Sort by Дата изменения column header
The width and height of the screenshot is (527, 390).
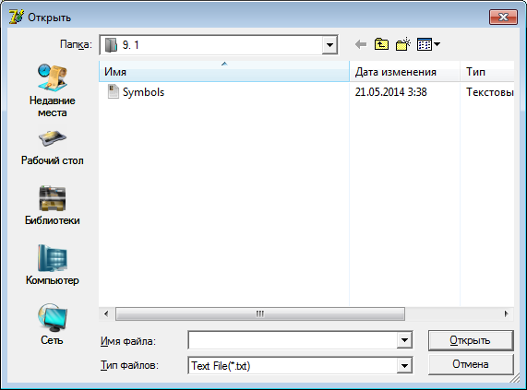(404, 72)
